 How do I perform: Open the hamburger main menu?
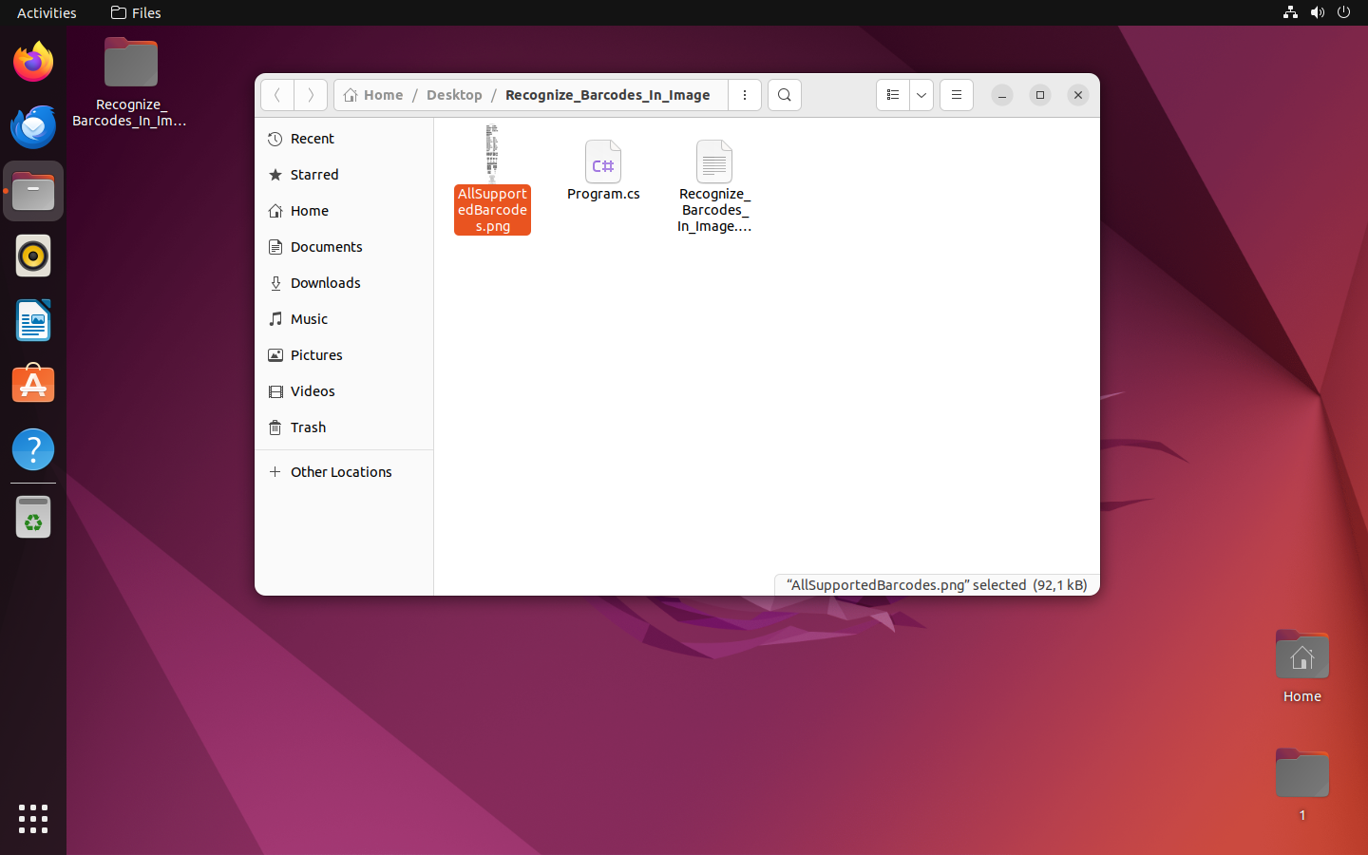pos(956,95)
